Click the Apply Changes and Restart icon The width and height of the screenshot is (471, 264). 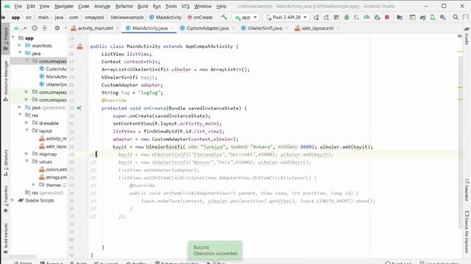coord(326,18)
